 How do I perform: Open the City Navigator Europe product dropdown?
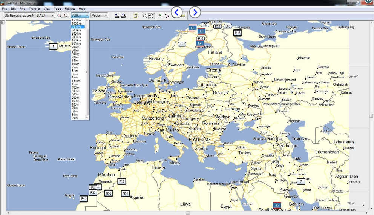tap(29, 15)
